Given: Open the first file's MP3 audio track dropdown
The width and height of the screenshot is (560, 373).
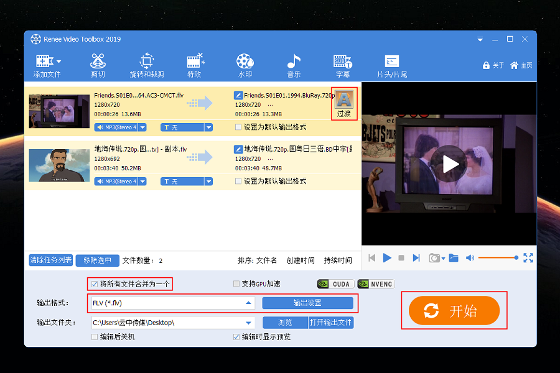Looking at the screenshot, I should (142, 127).
